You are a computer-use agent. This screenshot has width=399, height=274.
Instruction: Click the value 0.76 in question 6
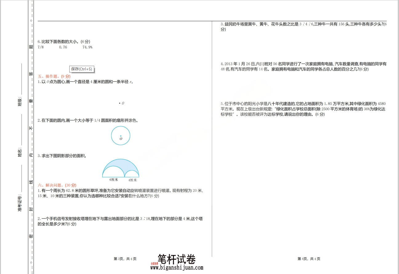64,47
